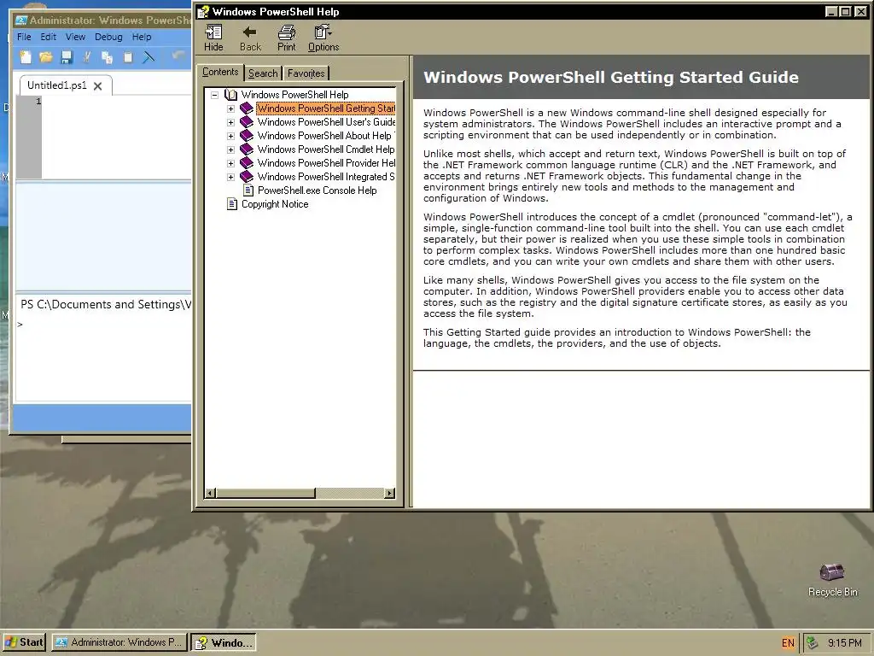Activate the Windo... help taskbar button
This screenshot has height=656, width=874.
click(x=223, y=642)
